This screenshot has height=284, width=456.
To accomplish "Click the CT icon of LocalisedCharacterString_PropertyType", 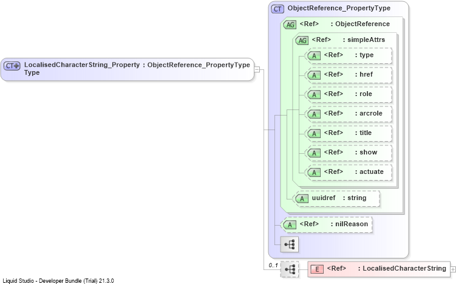I will coord(12,66).
